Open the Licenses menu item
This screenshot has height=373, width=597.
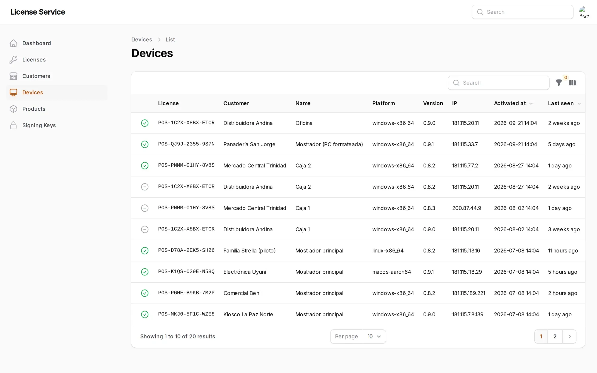pyautogui.click(x=57, y=60)
